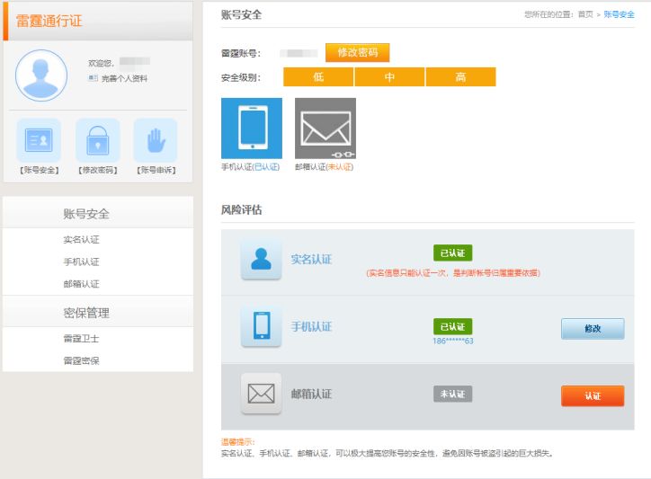This screenshot has height=479, width=651.
Task: Click the 中 security level segment
Action: (389, 76)
